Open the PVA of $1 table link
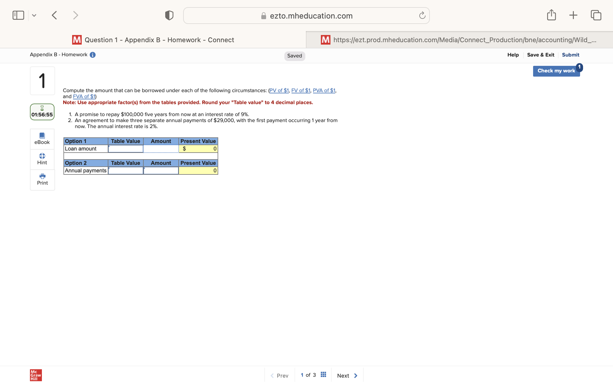The image size is (613, 383). pyautogui.click(x=324, y=90)
